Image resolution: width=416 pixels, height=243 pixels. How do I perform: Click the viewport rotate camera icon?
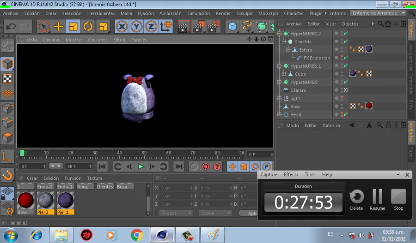[263, 39]
